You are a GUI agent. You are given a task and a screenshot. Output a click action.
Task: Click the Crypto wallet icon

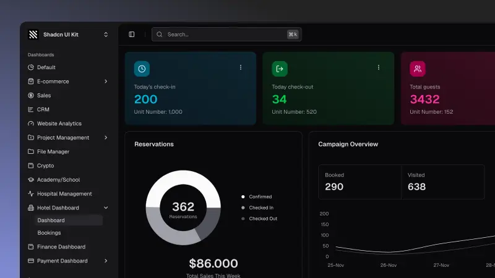tap(30, 166)
